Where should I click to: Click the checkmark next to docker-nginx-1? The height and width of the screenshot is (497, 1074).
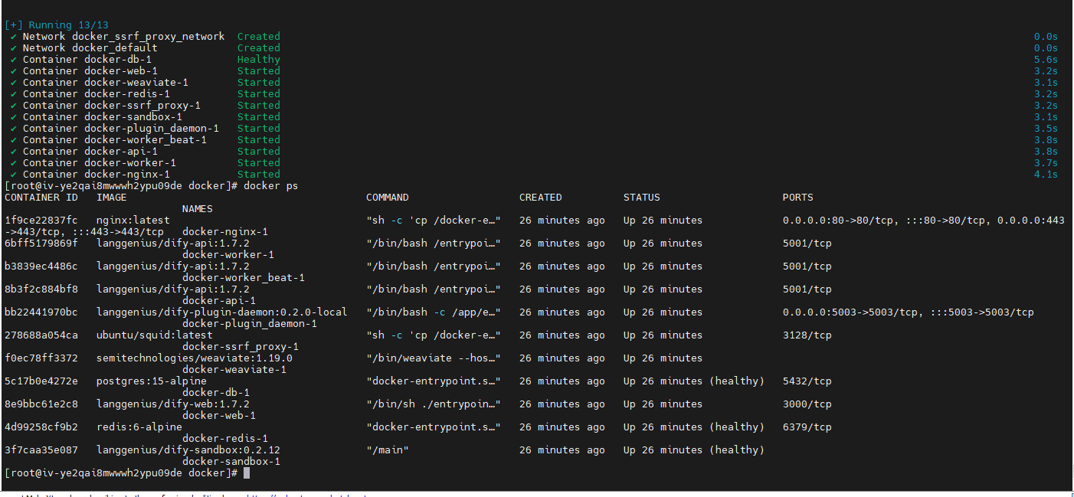click(x=13, y=174)
